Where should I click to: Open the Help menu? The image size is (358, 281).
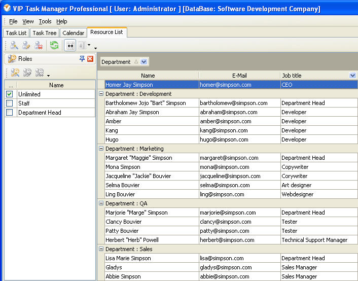click(x=62, y=21)
